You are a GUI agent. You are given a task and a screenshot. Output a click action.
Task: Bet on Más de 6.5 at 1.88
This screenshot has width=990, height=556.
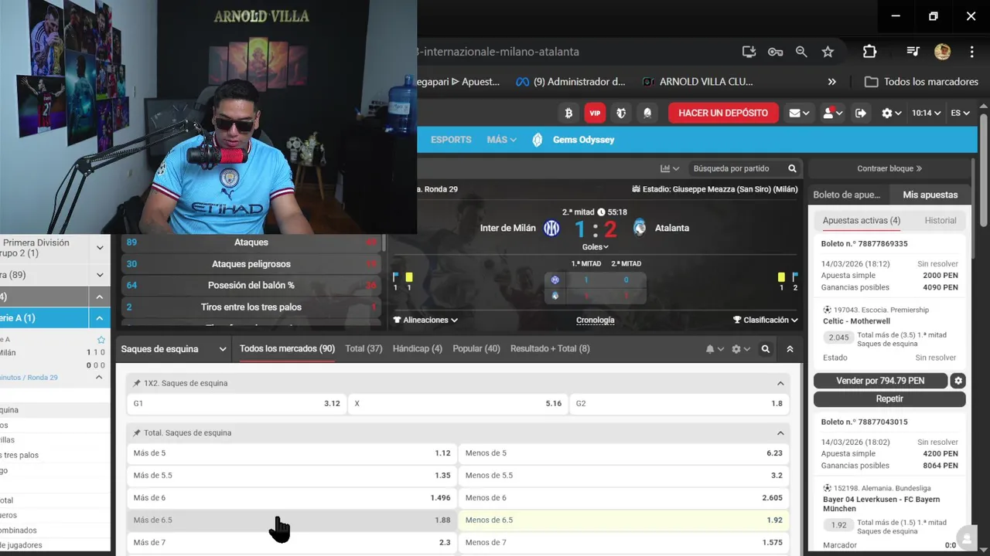click(292, 520)
